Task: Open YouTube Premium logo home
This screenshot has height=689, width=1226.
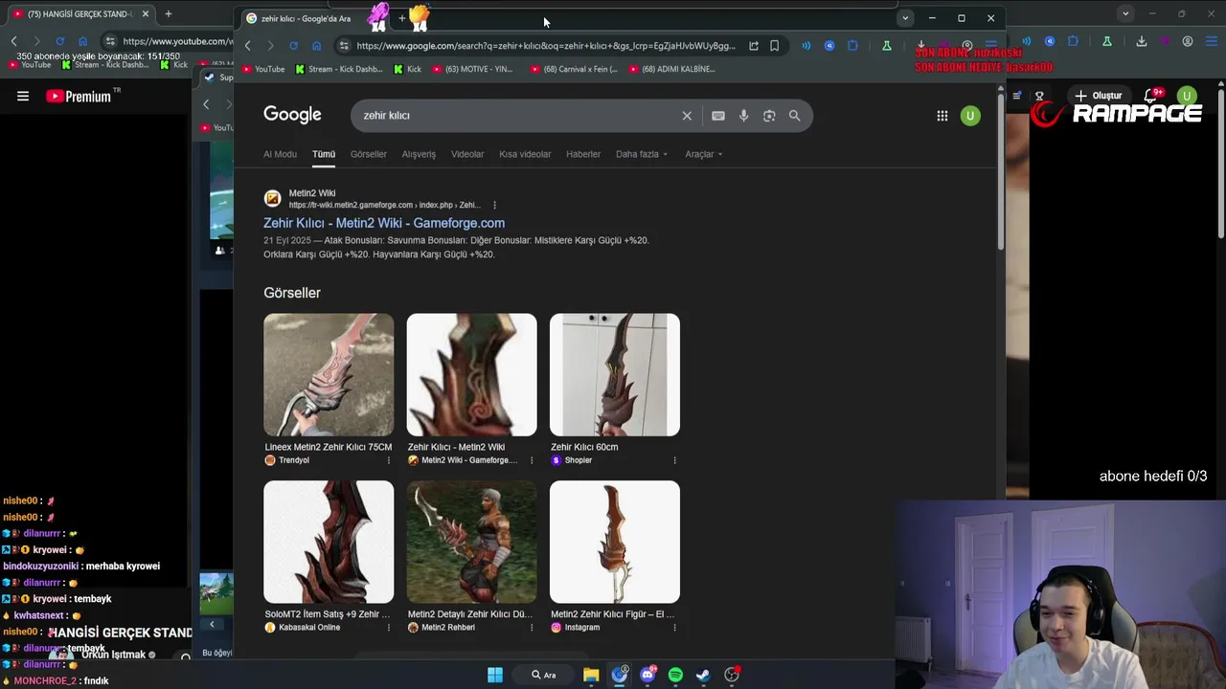Action: point(79,96)
